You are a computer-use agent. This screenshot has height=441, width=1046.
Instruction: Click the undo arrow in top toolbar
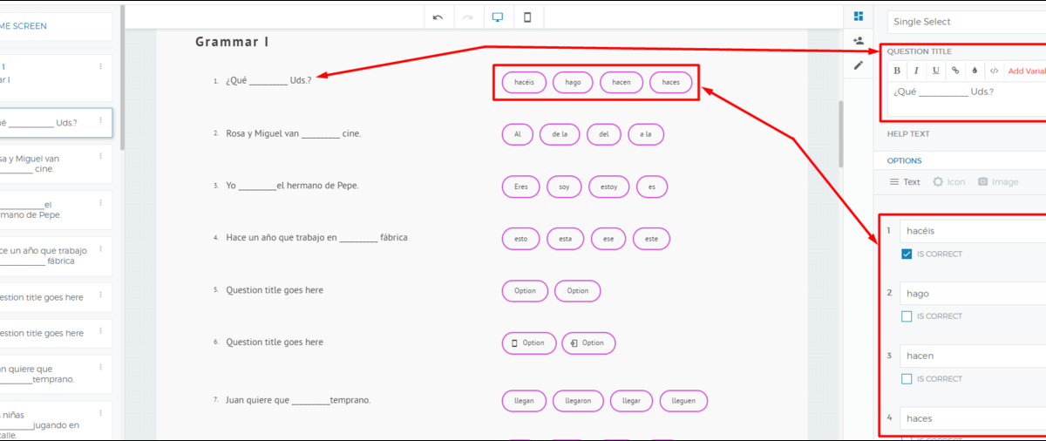[x=438, y=17]
